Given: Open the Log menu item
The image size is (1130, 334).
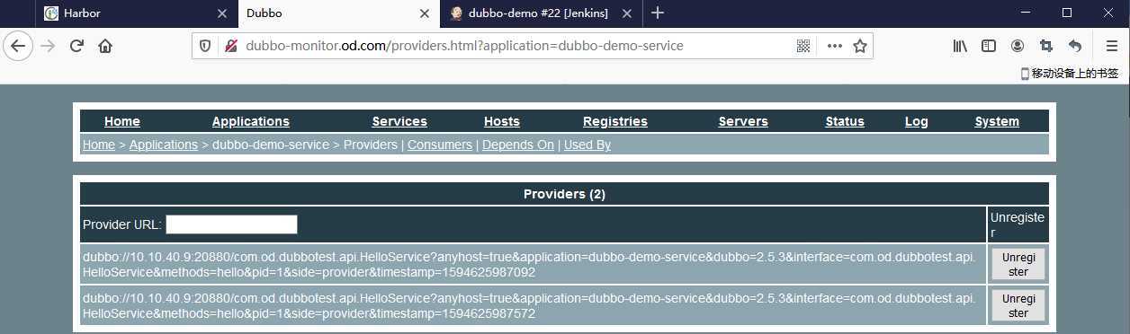Looking at the screenshot, I should [x=917, y=121].
